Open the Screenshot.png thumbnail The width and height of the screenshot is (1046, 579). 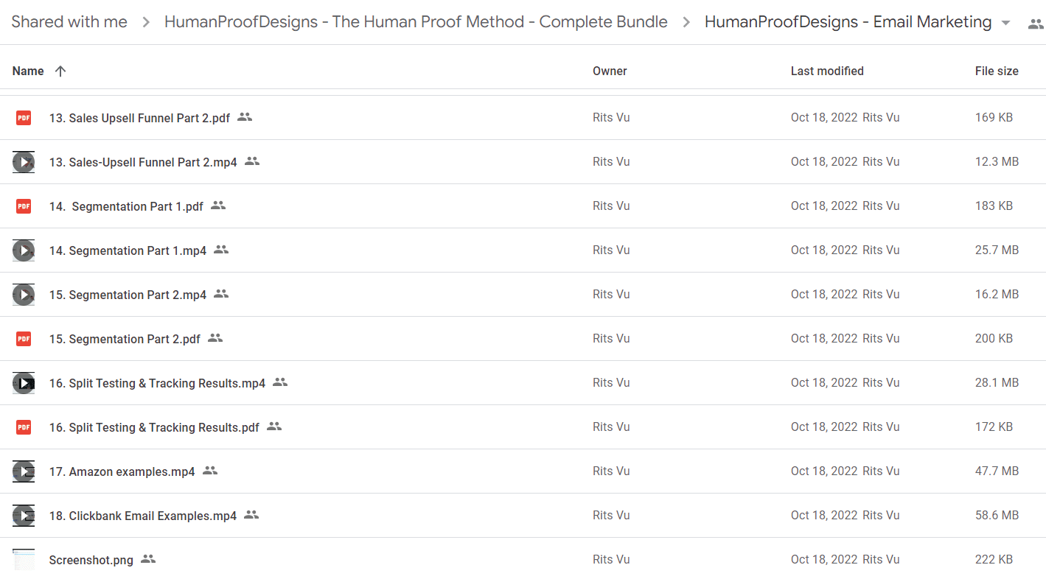point(24,560)
